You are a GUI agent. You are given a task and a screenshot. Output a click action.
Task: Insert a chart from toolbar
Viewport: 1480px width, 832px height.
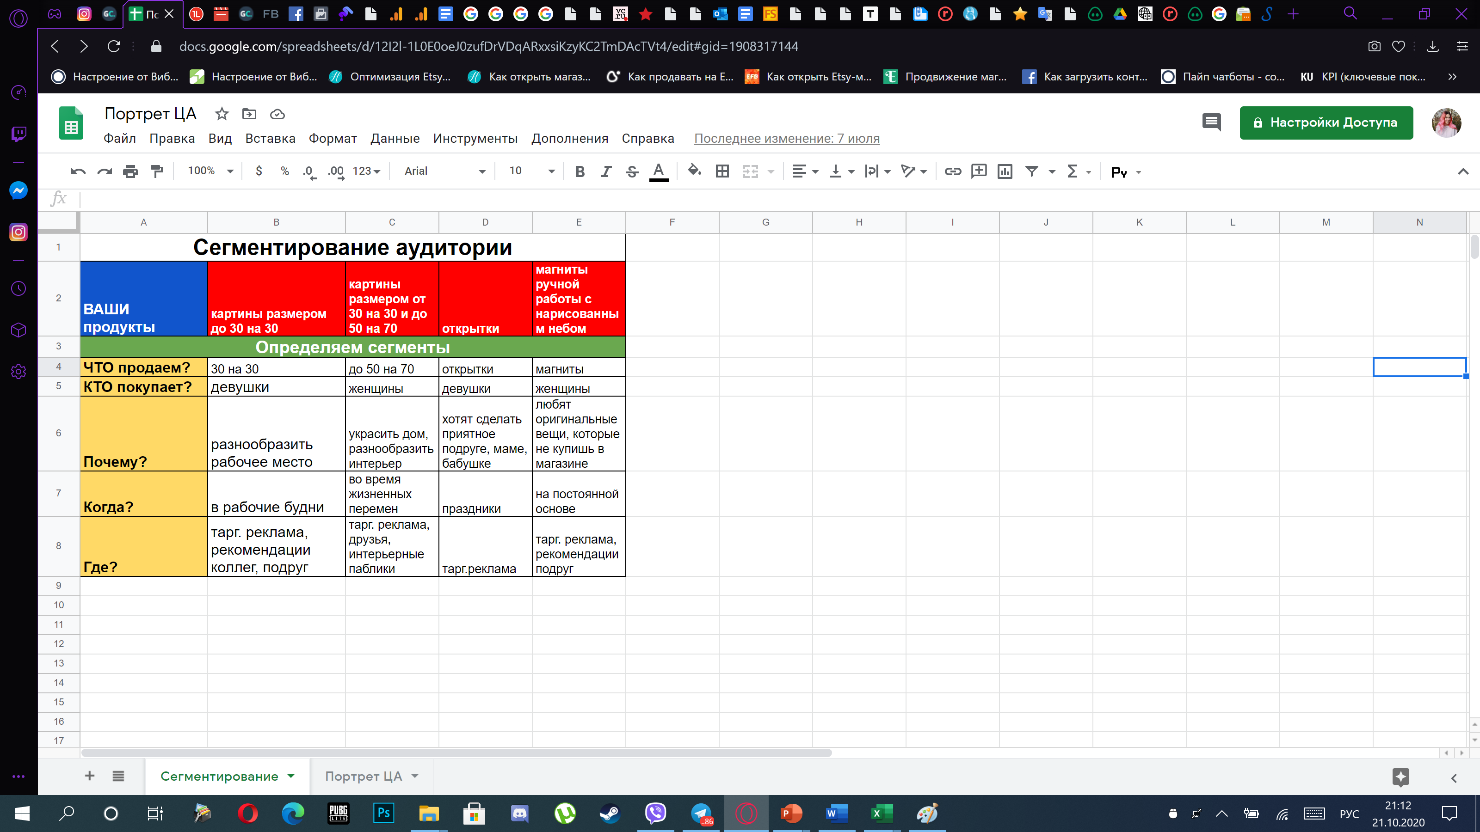pos(1005,171)
